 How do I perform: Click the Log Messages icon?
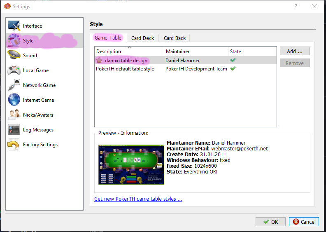click(14, 130)
